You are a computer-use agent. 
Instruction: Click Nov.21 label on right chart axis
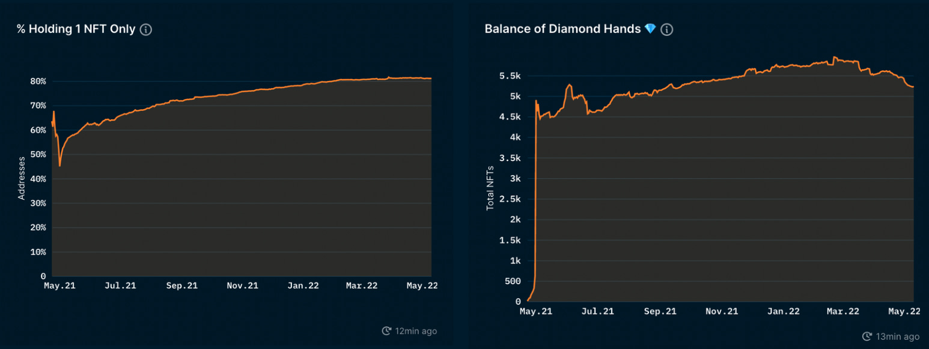coord(722,311)
